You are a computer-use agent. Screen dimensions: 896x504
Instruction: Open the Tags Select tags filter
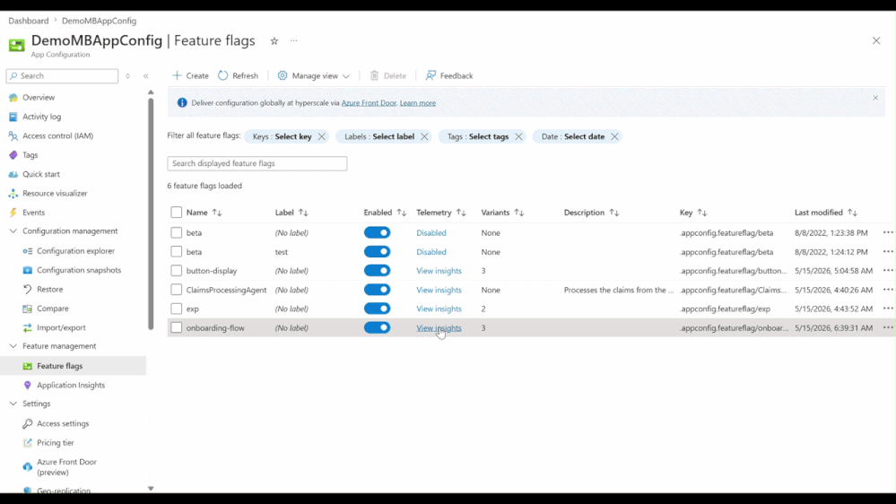pyautogui.click(x=478, y=136)
